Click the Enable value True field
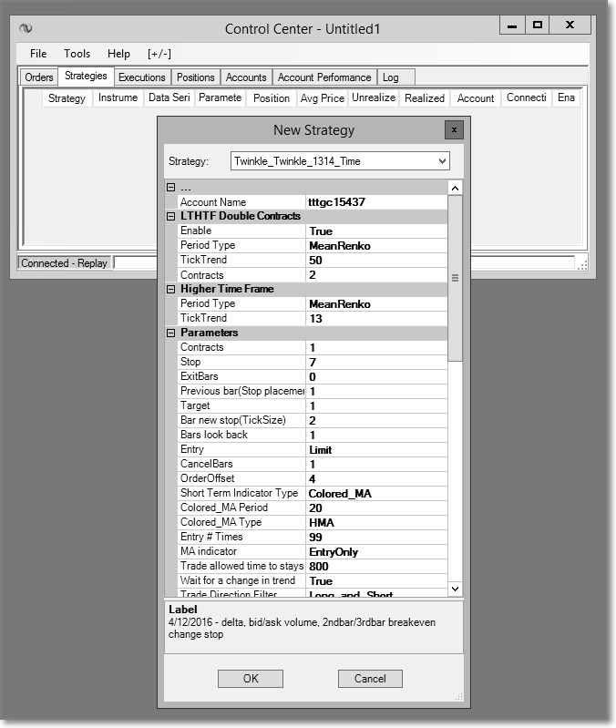 pos(375,231)
